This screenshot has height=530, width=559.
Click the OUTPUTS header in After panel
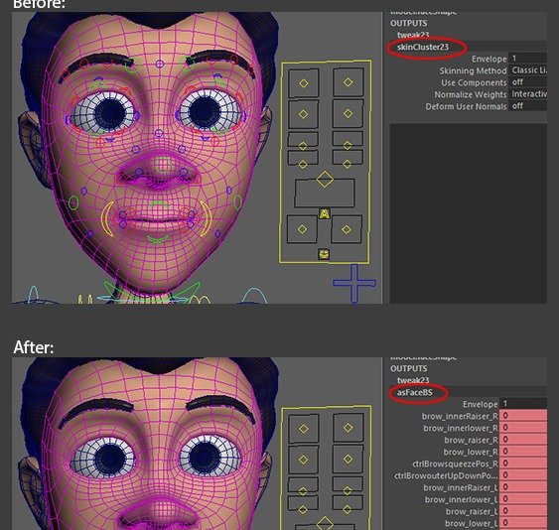408,368
